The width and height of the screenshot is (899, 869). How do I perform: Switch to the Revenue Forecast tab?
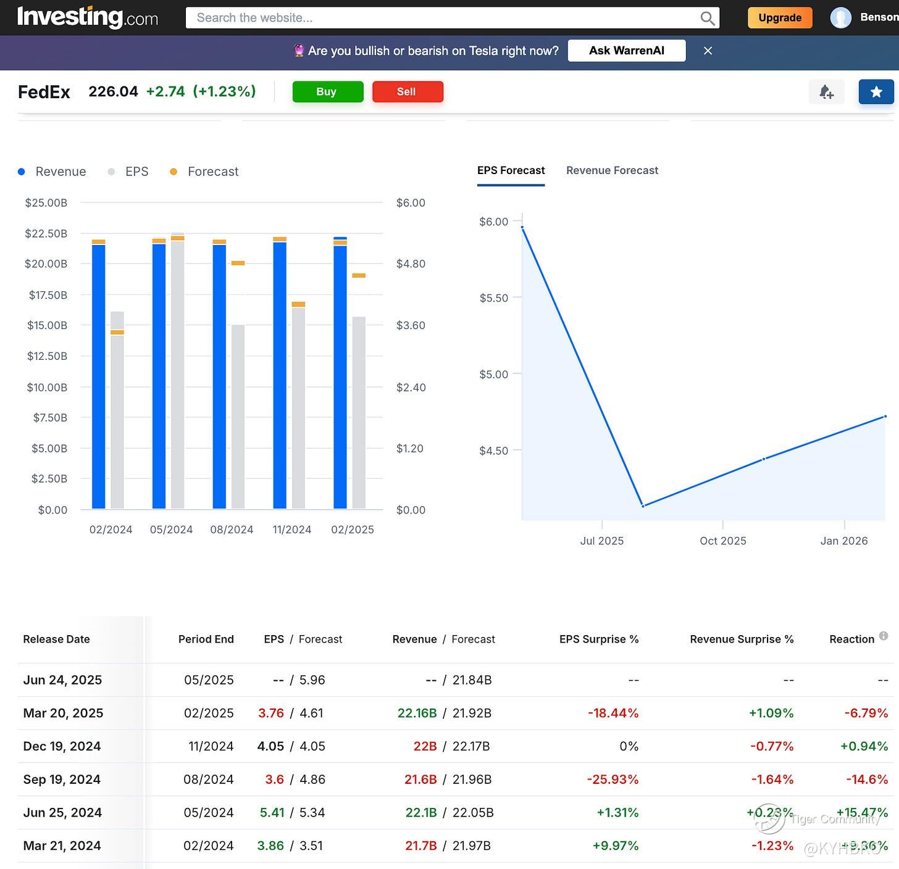612,170
